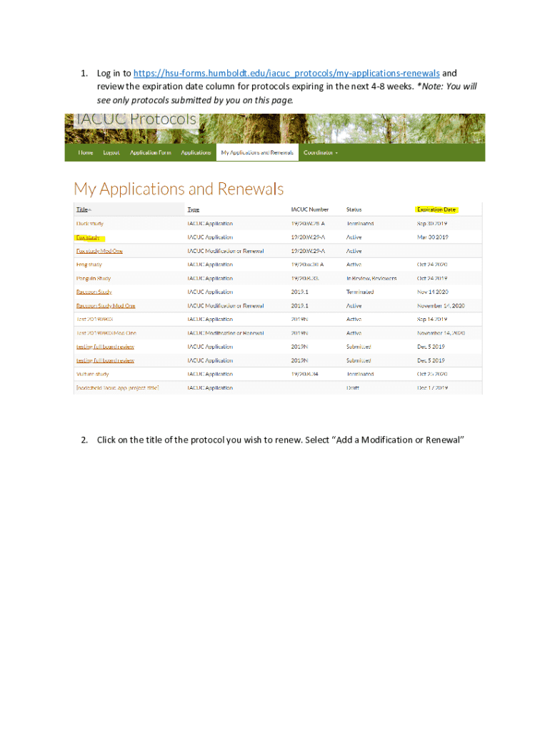Image resolution: width=550 pixels, height=732 pixels.
Task: Select Raccoon Study Mod One date November 14, 2020
Action: 441,306
